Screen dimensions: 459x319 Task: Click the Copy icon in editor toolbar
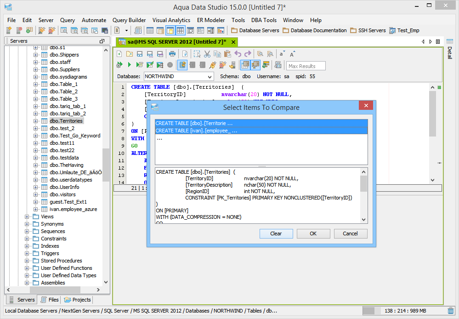pyautogui.click(x=217, y=54)
